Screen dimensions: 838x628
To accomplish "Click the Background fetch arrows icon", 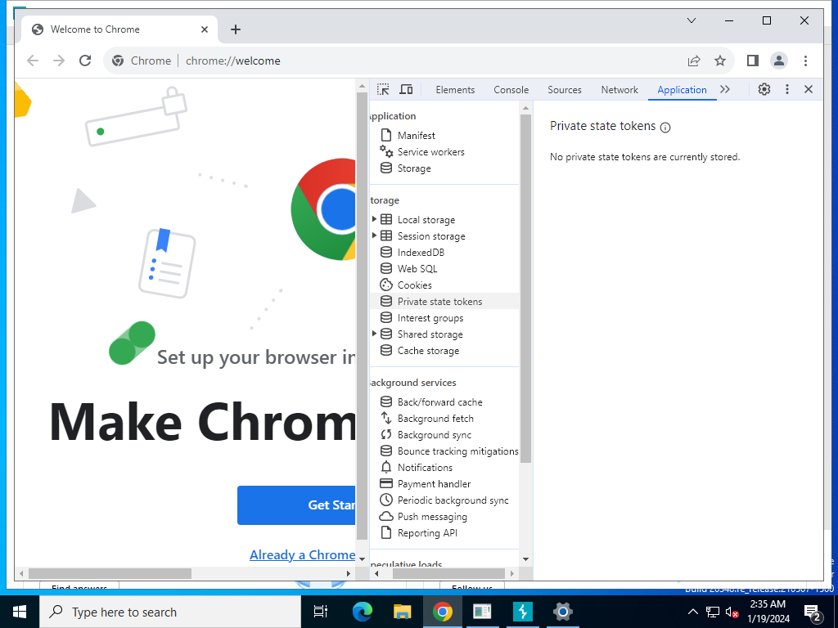I will (386, 418).
